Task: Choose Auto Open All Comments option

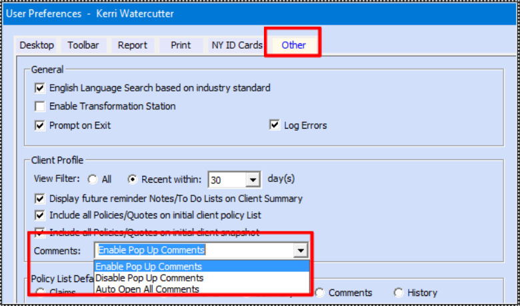Action: (202, 289)
